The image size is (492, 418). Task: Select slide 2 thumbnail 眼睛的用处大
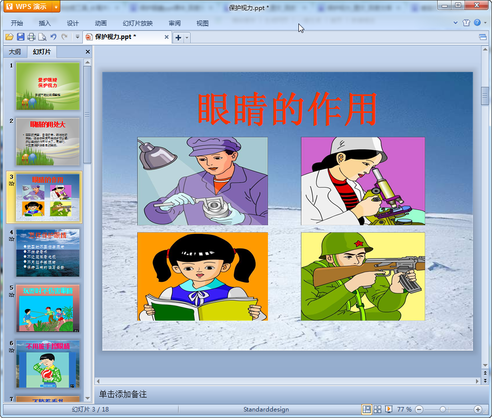(x=48, y=142)
